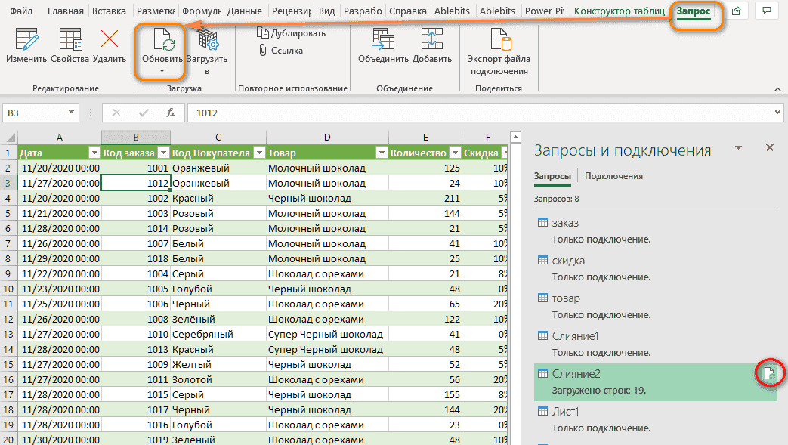Click the Обновить refresh icon
The width and height of the screenshot is (788, 445).
click(x=162, y=39)
